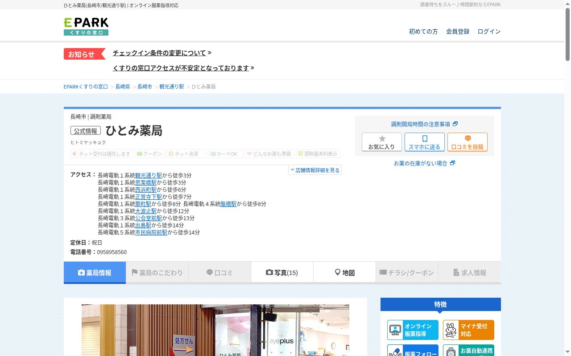Open 調剤開局時間の注意事項 popup link

424,124
